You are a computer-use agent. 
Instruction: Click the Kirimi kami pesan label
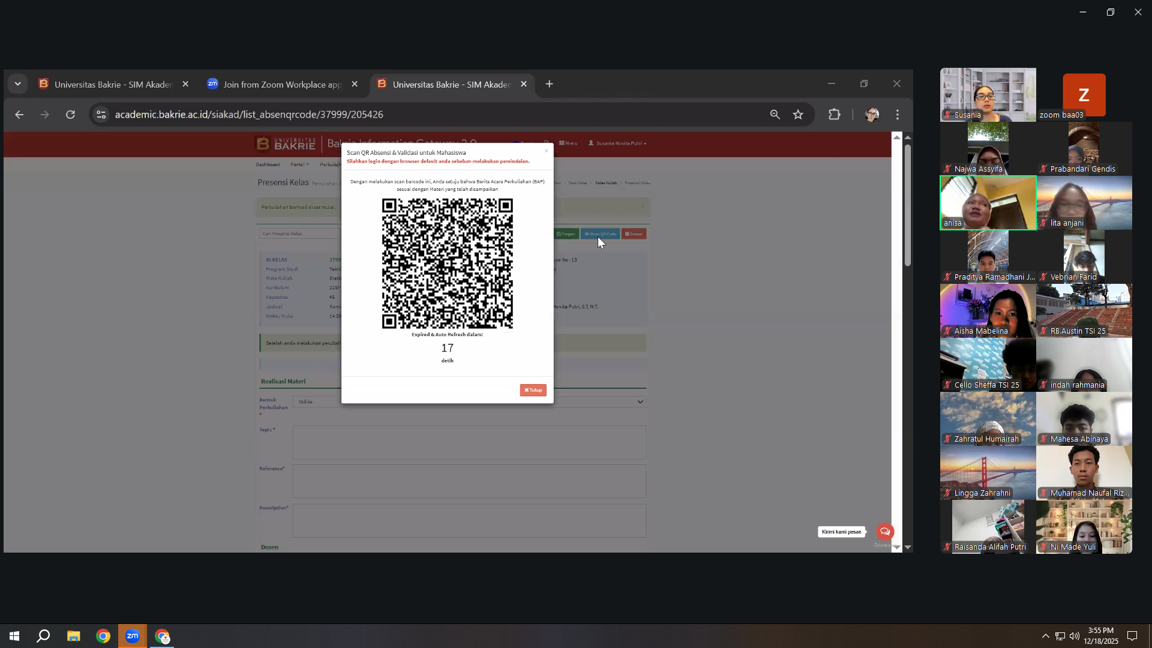pos(842,532)
